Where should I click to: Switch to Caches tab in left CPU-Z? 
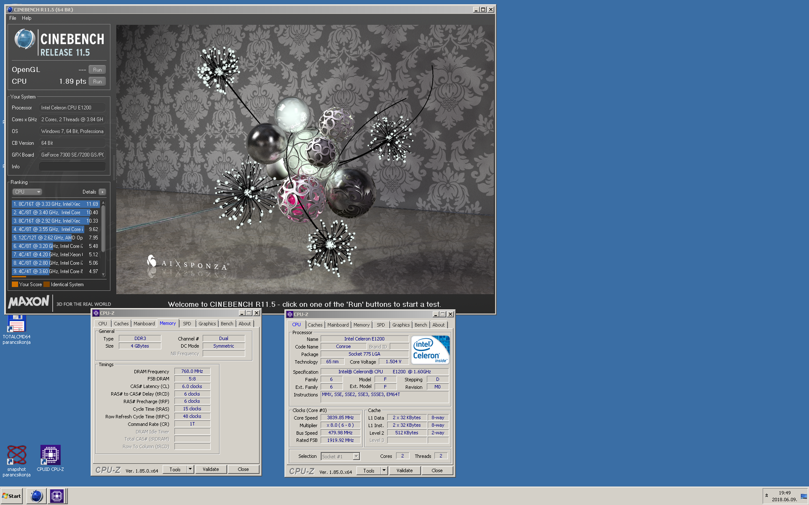121,324
